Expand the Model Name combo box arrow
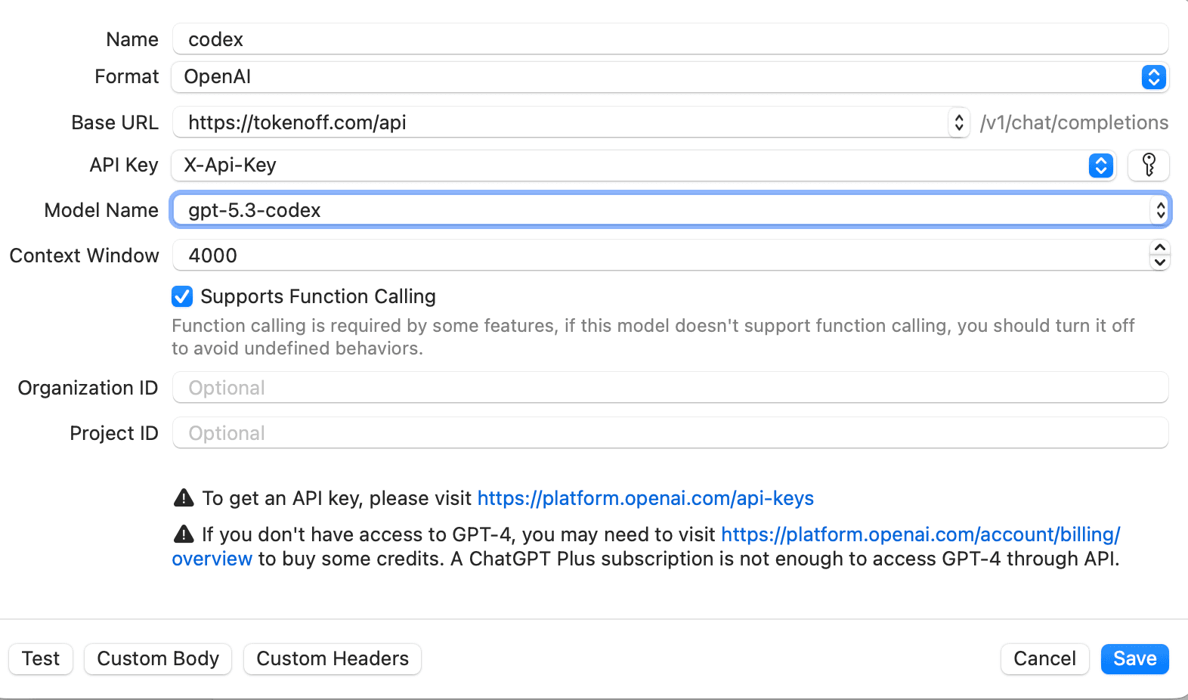The height and width of the screenshot is (700, 1188). pyautogui.click(x=1160, y=210)
